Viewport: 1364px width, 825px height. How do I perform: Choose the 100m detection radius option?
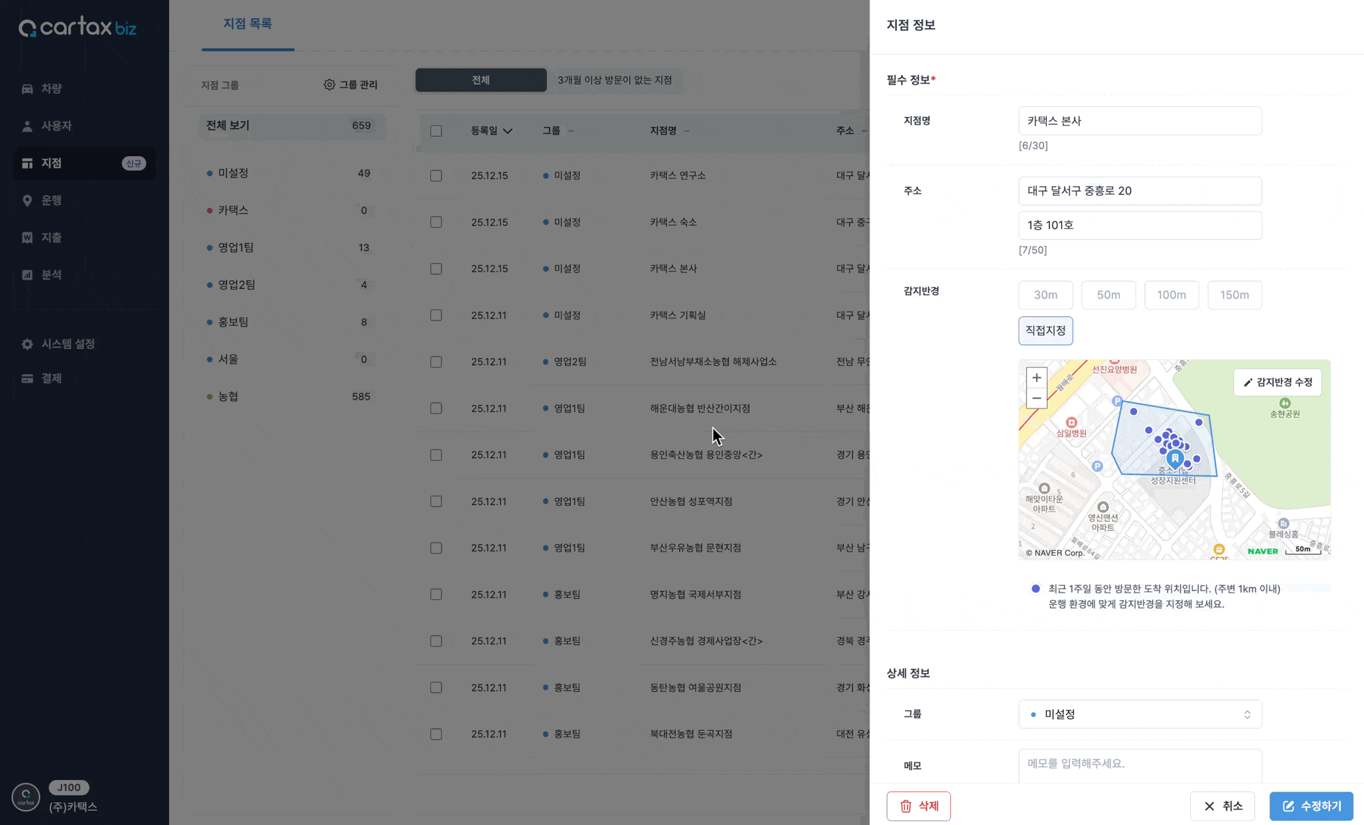pos(1171,295)
